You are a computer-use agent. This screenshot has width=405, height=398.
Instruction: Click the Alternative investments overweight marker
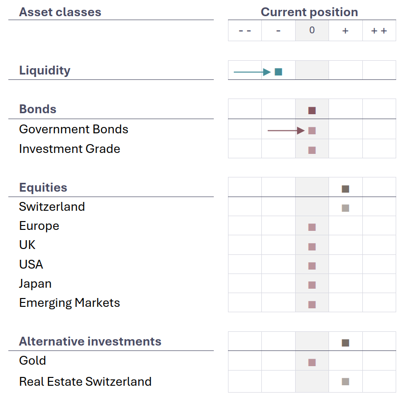346,343
